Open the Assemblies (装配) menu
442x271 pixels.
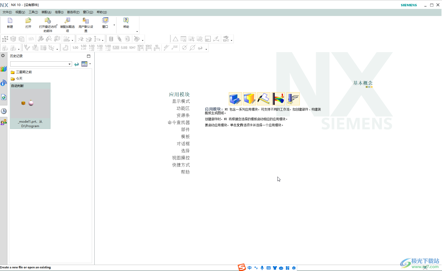click(46, 12)
